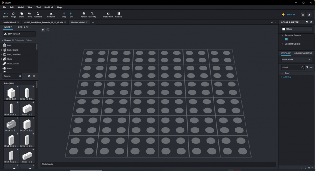Switch to the Replace tab
The width and height of the screenshot is (316, 171).
point(23,27)
